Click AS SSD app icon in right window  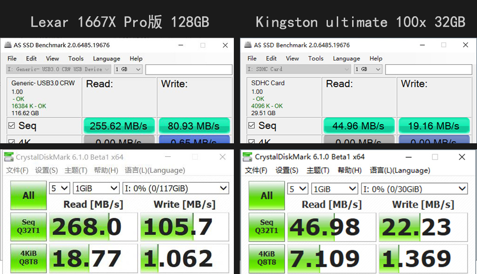(248, 45)
